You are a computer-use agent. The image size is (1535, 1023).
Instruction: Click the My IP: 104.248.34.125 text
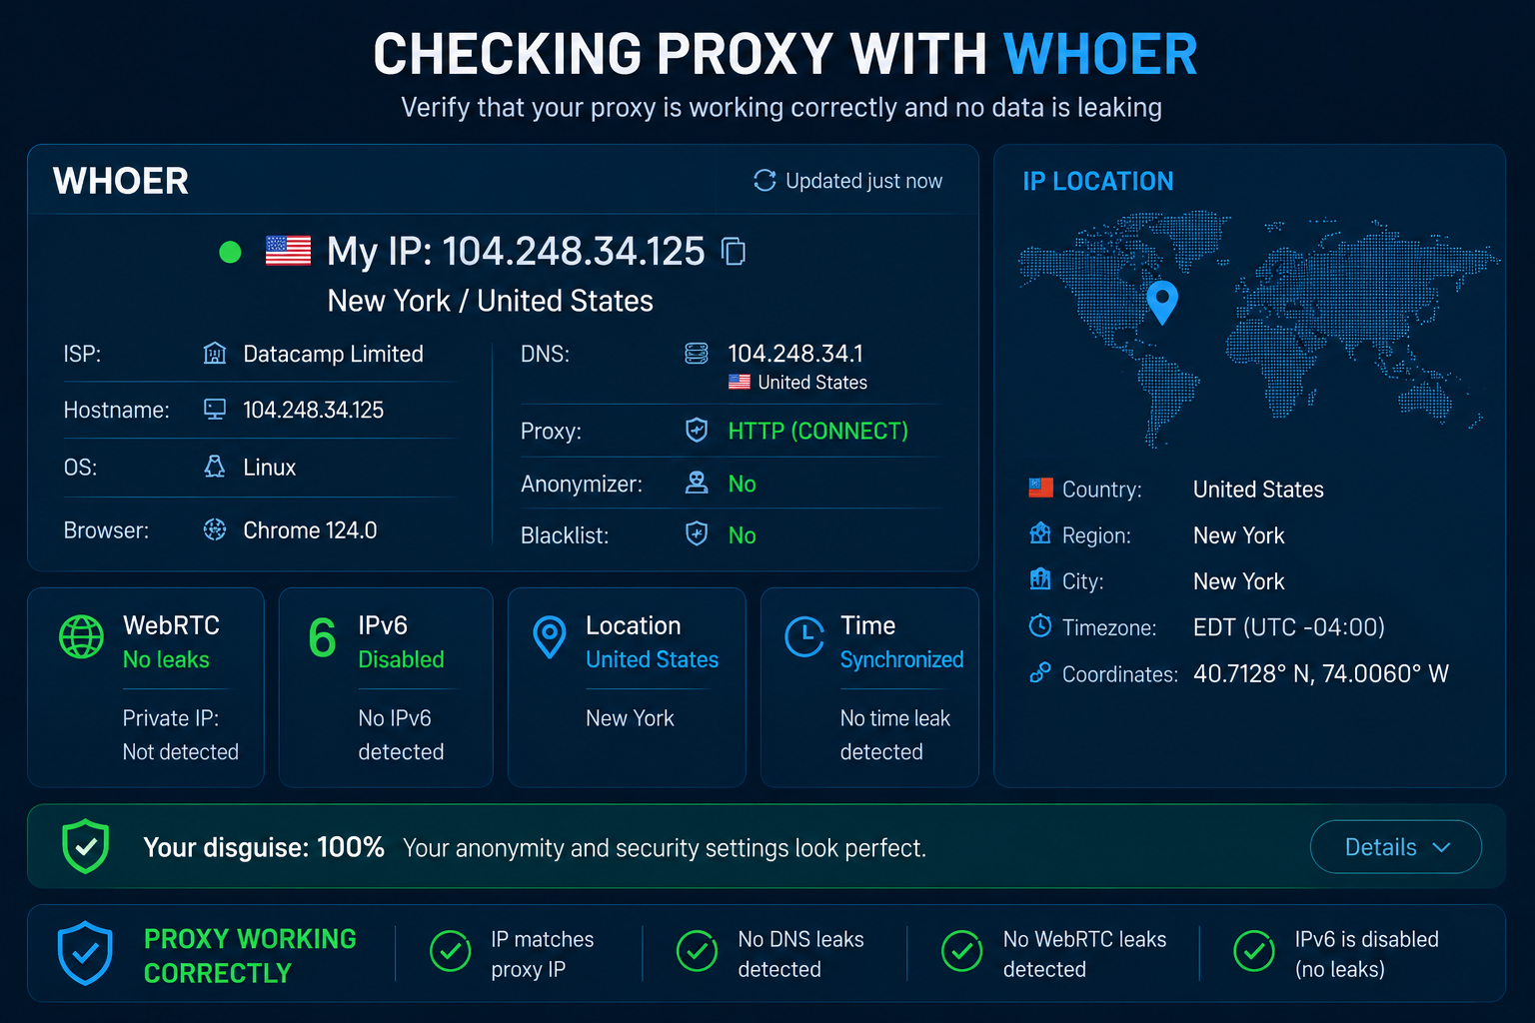point(516,252)
